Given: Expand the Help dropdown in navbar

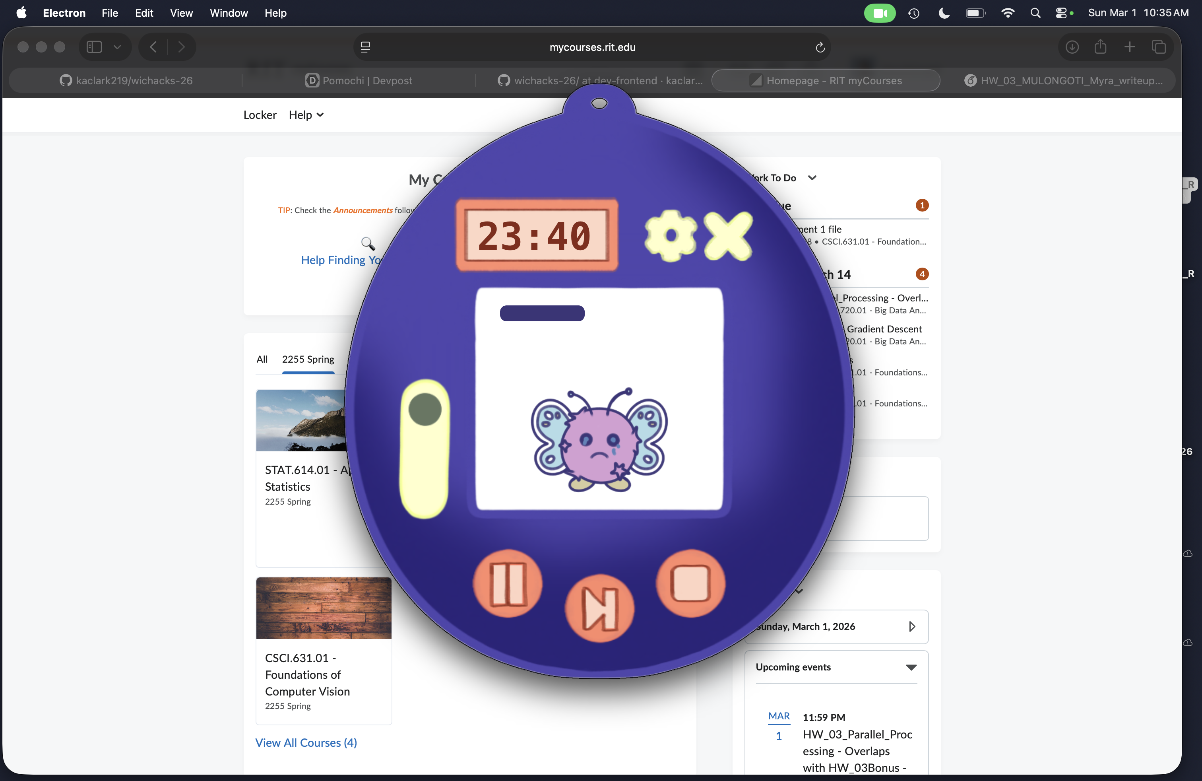Looking at the screenshot, I should [306, 115].
